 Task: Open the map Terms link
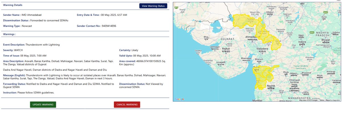[x=321, y=100]
